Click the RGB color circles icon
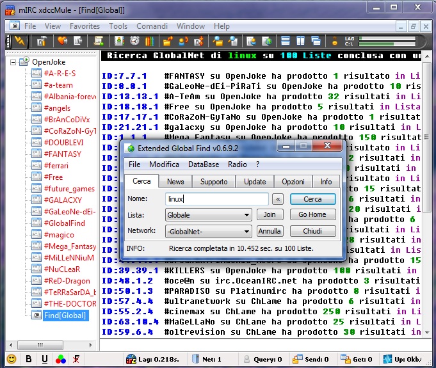Screen dimensions: 436x368 click(x=60, y=359)
